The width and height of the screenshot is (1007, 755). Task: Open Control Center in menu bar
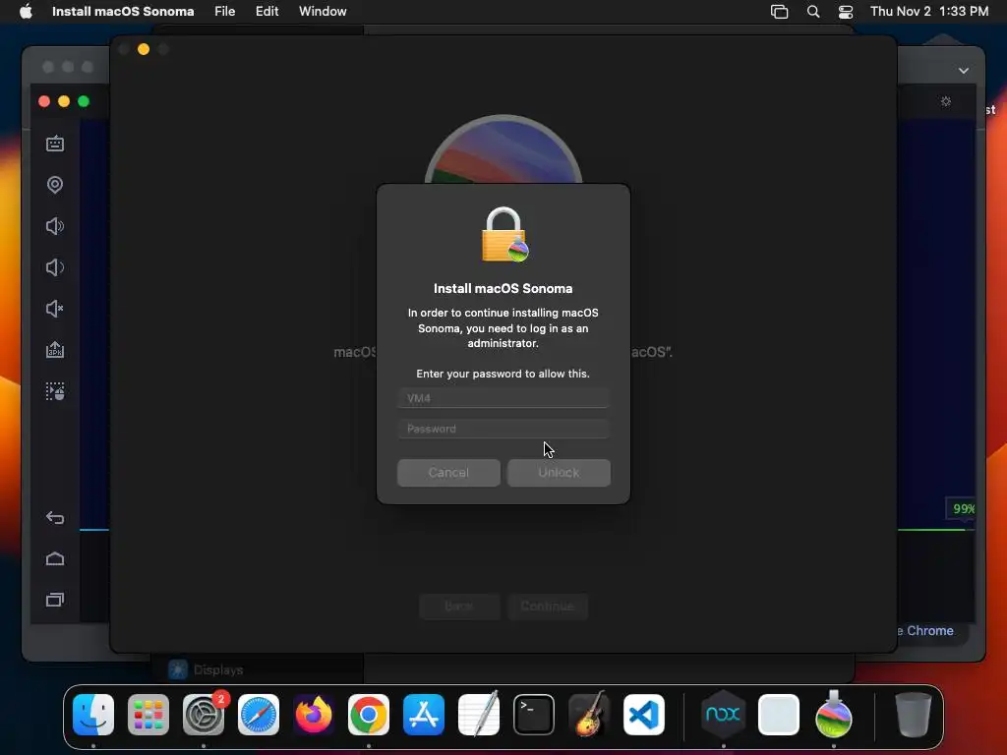(846, 12)
